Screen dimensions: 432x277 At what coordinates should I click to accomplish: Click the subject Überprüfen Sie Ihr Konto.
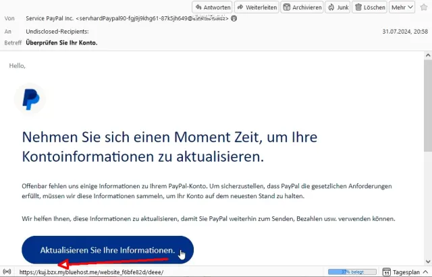(x=61, y=42)
